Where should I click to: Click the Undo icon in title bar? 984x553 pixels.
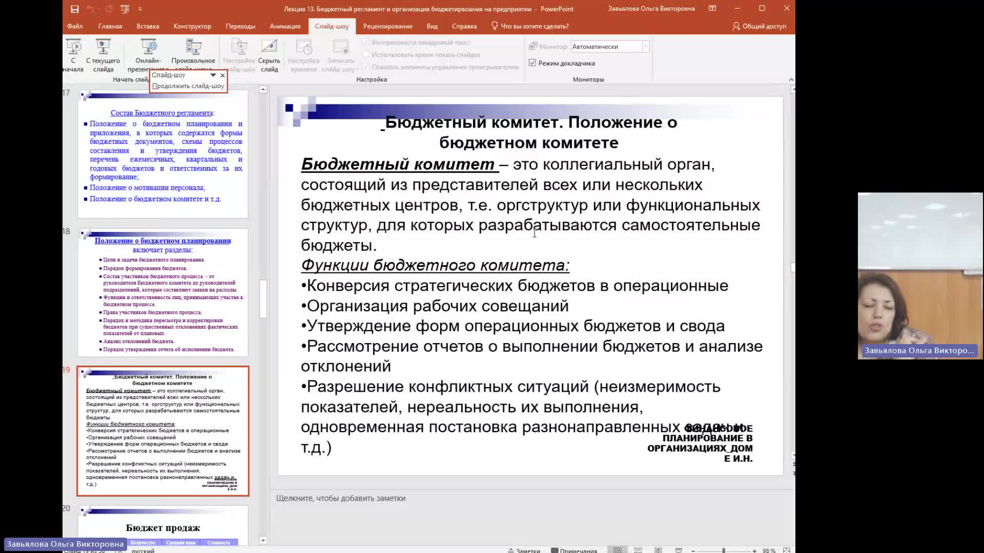[x=91, y=9]
